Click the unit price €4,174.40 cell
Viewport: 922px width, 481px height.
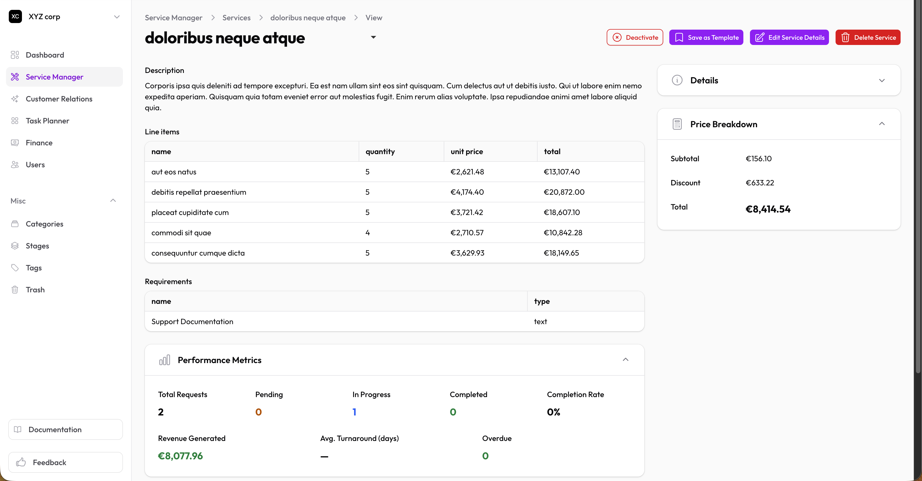[467, 192]
